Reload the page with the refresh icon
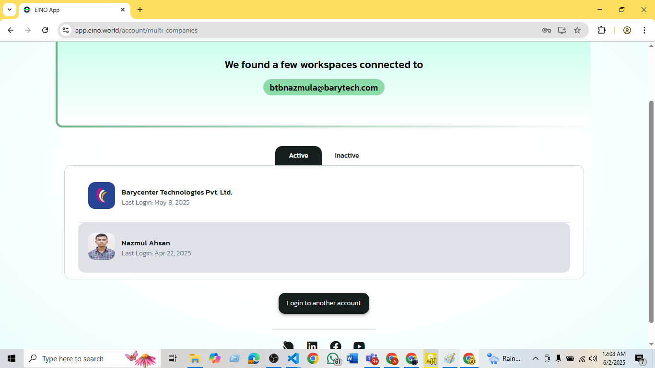The height and width of the screenshot is (368, 655). (45, 30)
